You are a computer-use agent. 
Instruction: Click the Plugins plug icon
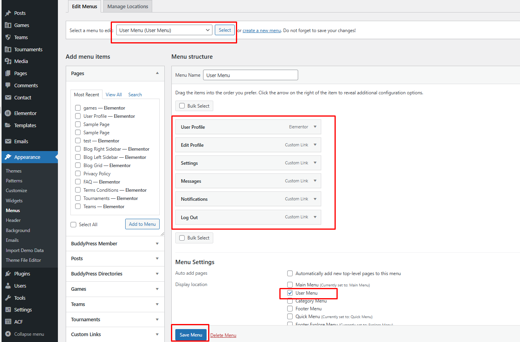(8, 274)
